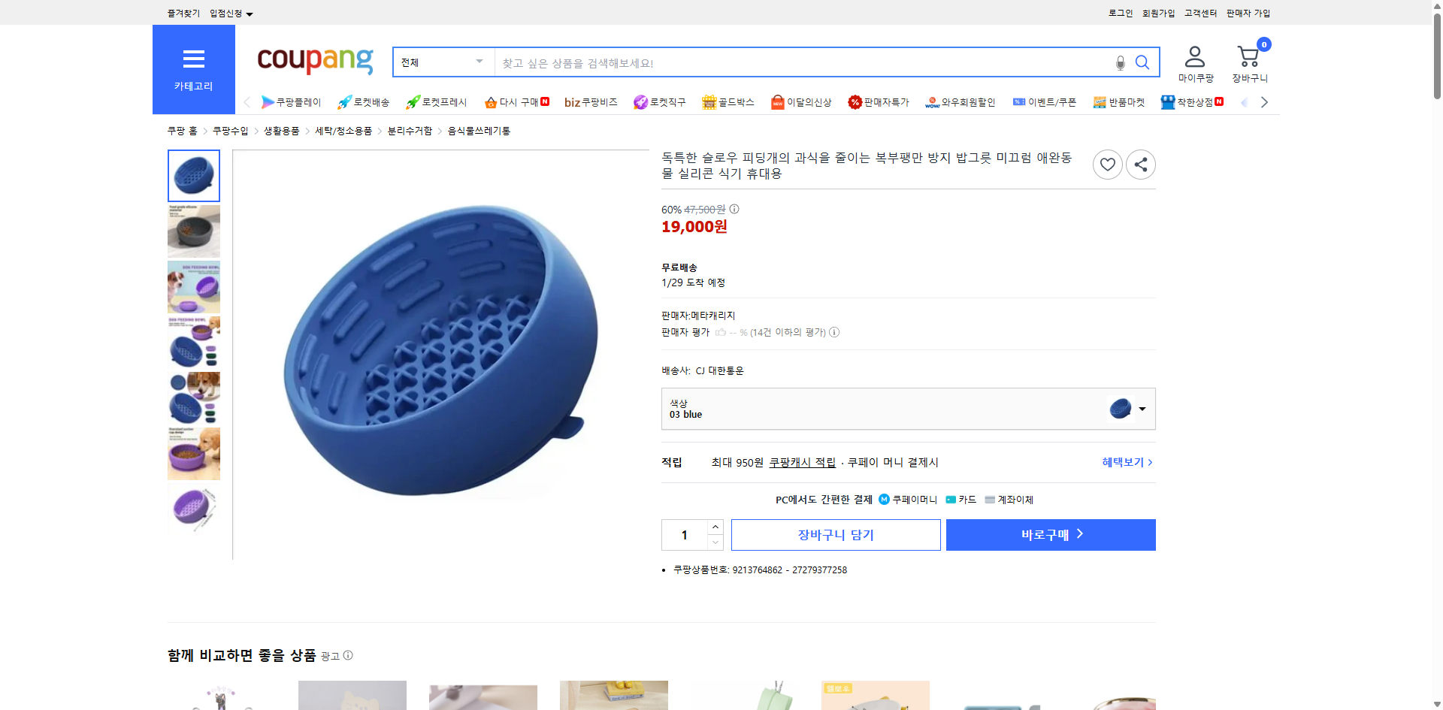Activate voice search microphone icon
Image resolution: width=1443 pixels, height=710 pixels.
coord(1119,63)
